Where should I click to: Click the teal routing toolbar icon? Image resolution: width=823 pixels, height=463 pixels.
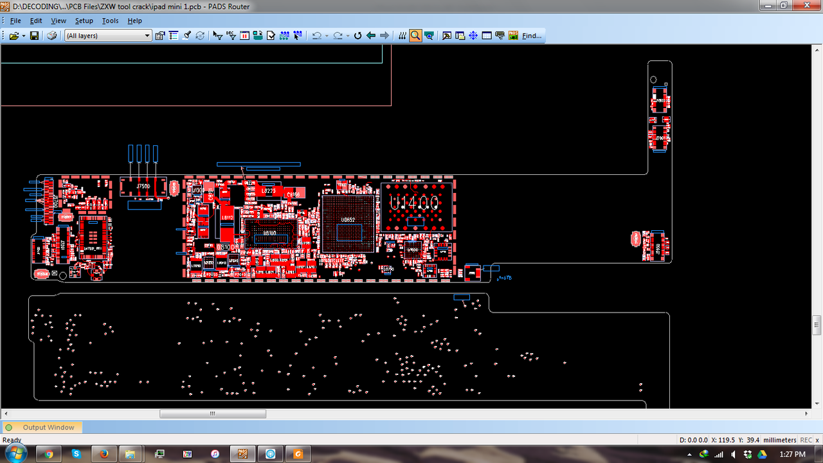[x=258, y=35]
